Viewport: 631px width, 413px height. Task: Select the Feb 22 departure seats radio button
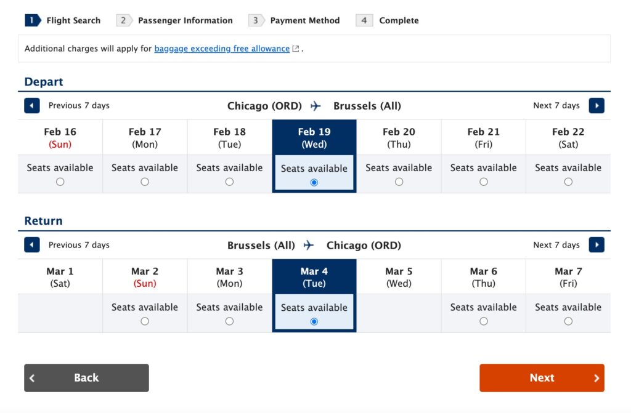[x=568, y=182]
